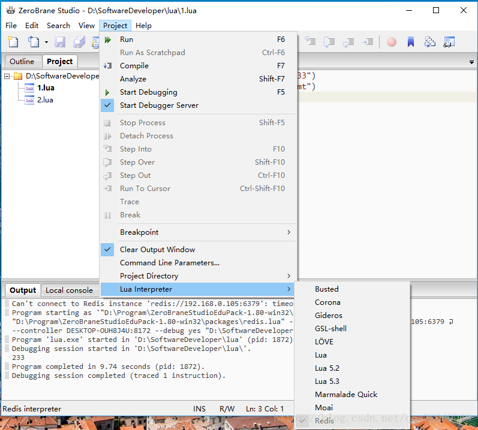Viewport: 478px width, 430px height.
Task: Open the Search menu
Action: coord(58,26)
